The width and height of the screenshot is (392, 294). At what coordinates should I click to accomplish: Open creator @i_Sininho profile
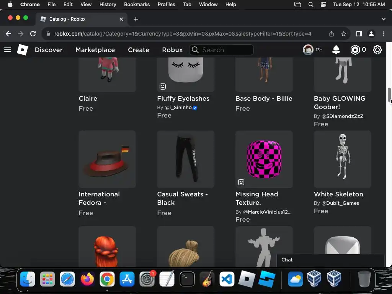coord(178,108)
